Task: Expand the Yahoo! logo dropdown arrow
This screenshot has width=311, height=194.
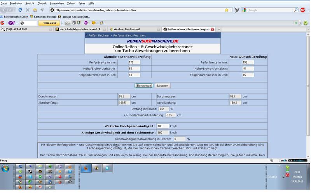Action: coord(17,23)
